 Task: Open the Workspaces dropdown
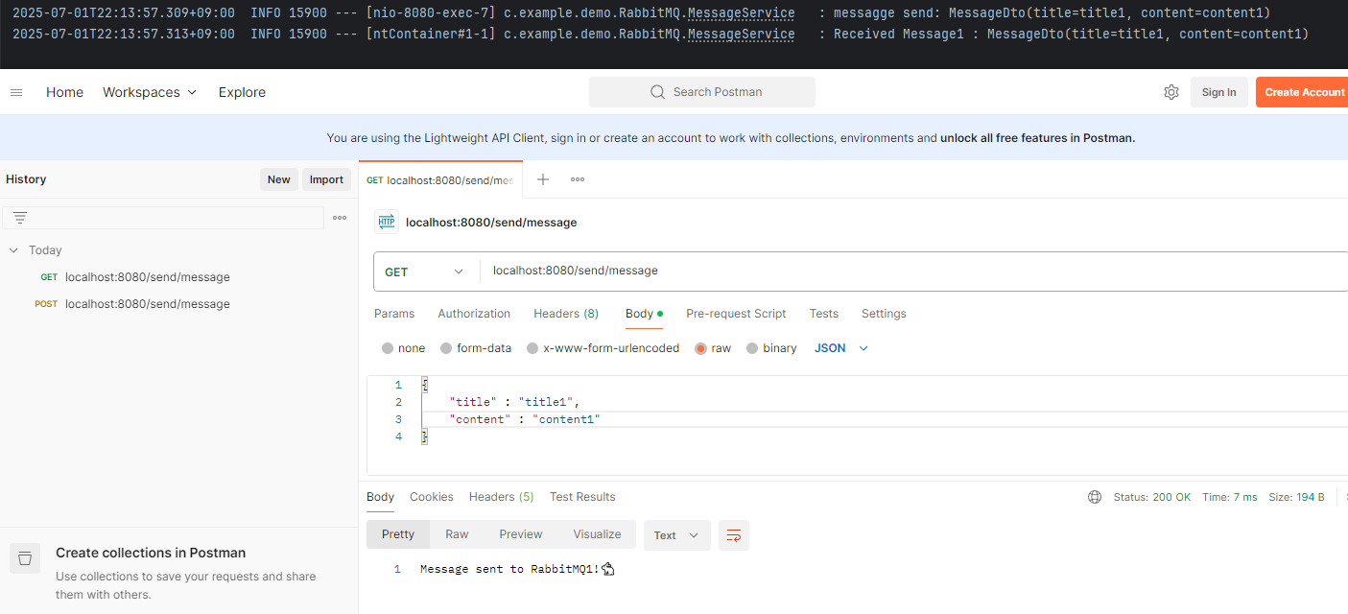(150, 92)
